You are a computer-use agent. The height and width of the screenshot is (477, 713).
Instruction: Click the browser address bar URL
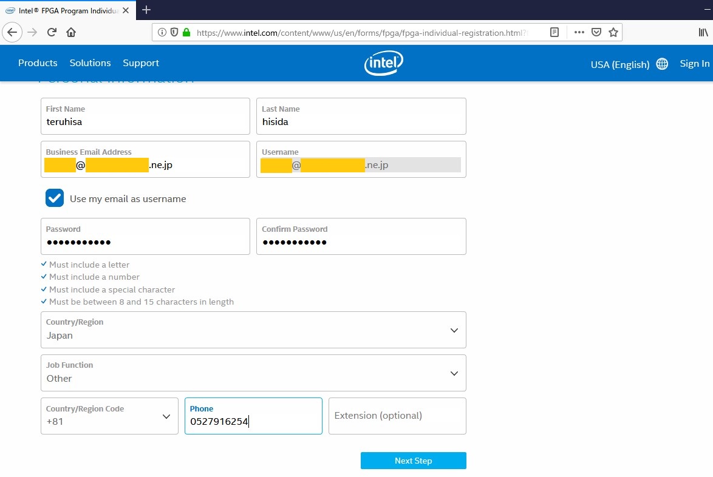pos(361,33)
